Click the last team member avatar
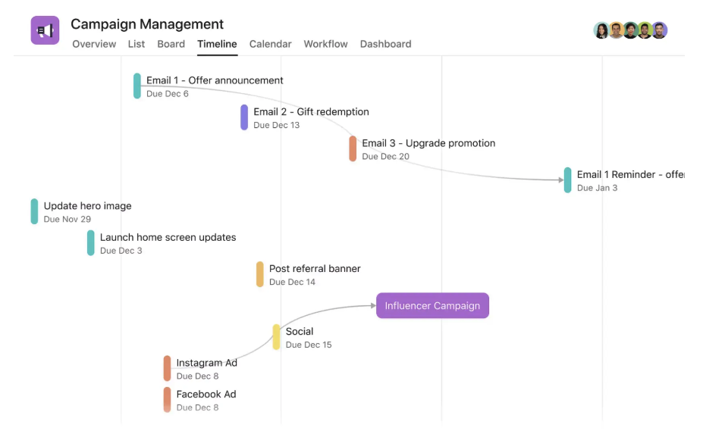703x434 pixels. pos(660,30)
